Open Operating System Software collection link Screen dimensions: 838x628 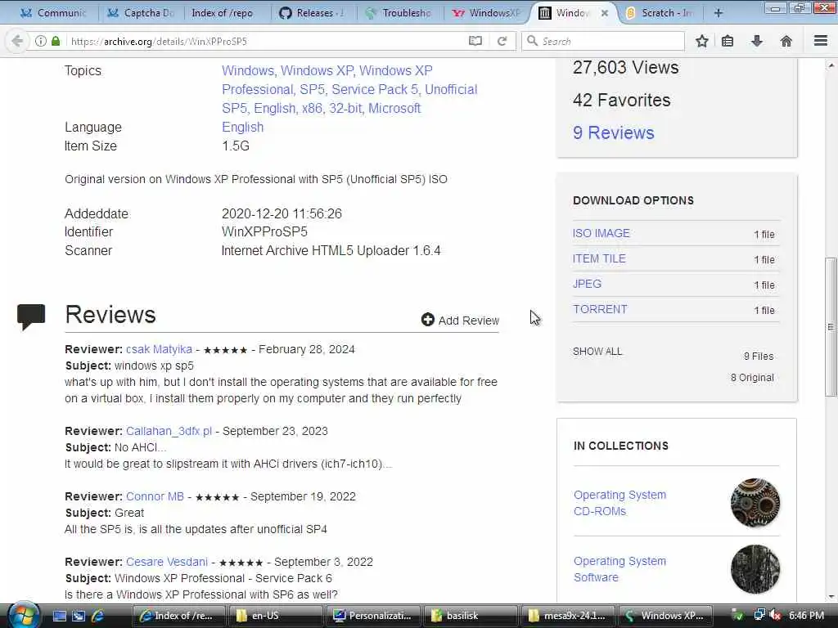click(620, 569)
